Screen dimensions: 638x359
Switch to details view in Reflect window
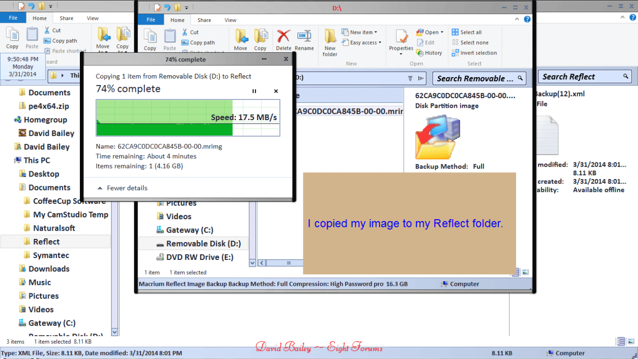tap(621, 342)
